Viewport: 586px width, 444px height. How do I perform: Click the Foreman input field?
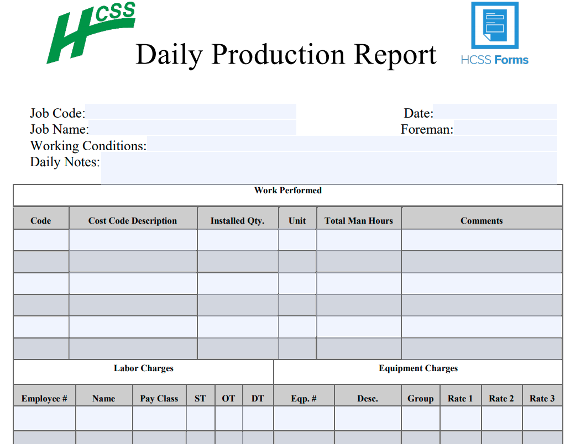point(505,128)
